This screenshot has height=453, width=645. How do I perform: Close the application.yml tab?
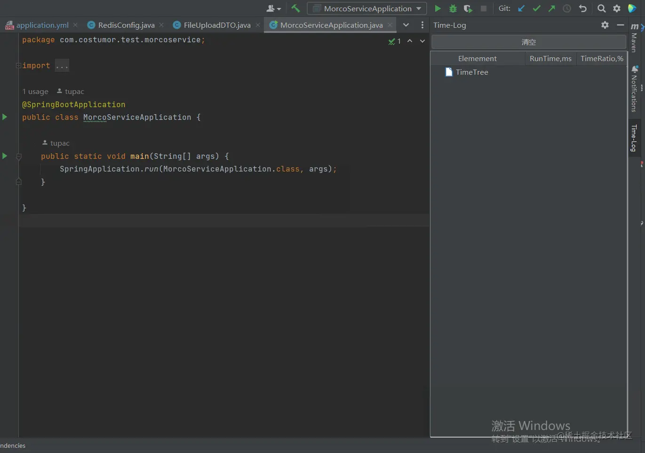click(75, 25)
